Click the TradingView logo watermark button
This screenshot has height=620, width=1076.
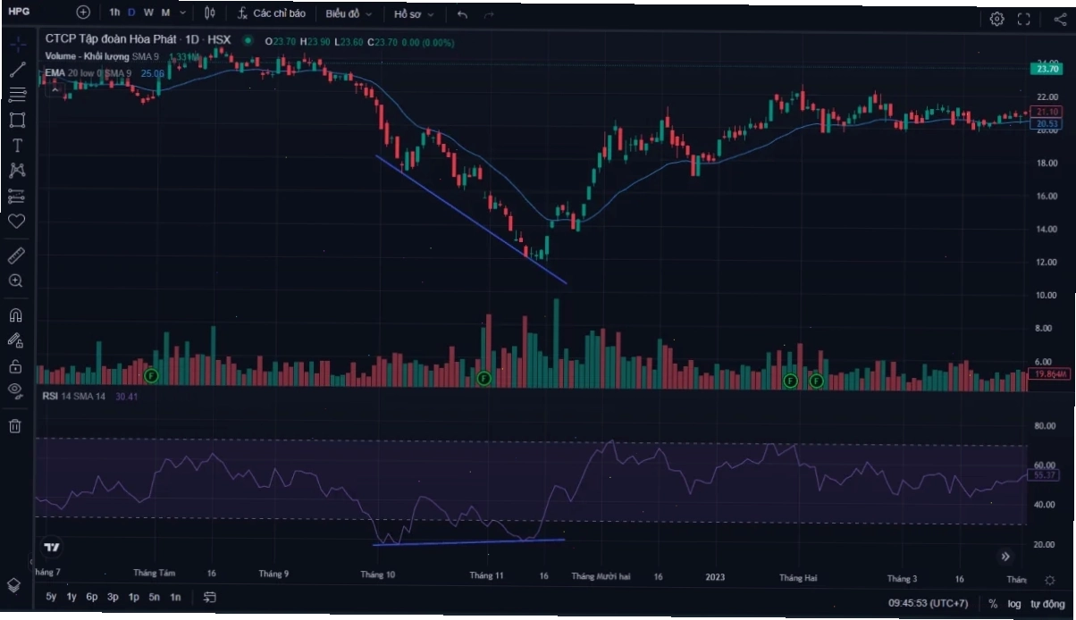[52, 547]
